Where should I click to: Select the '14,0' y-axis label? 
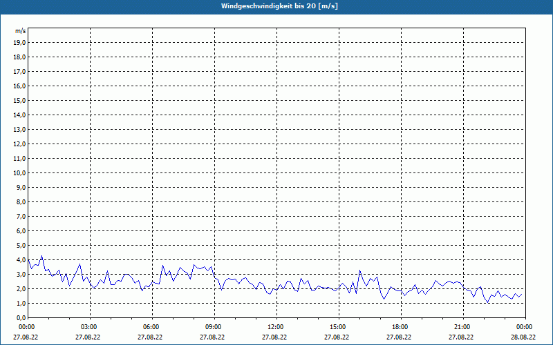(x=19, y=115)
